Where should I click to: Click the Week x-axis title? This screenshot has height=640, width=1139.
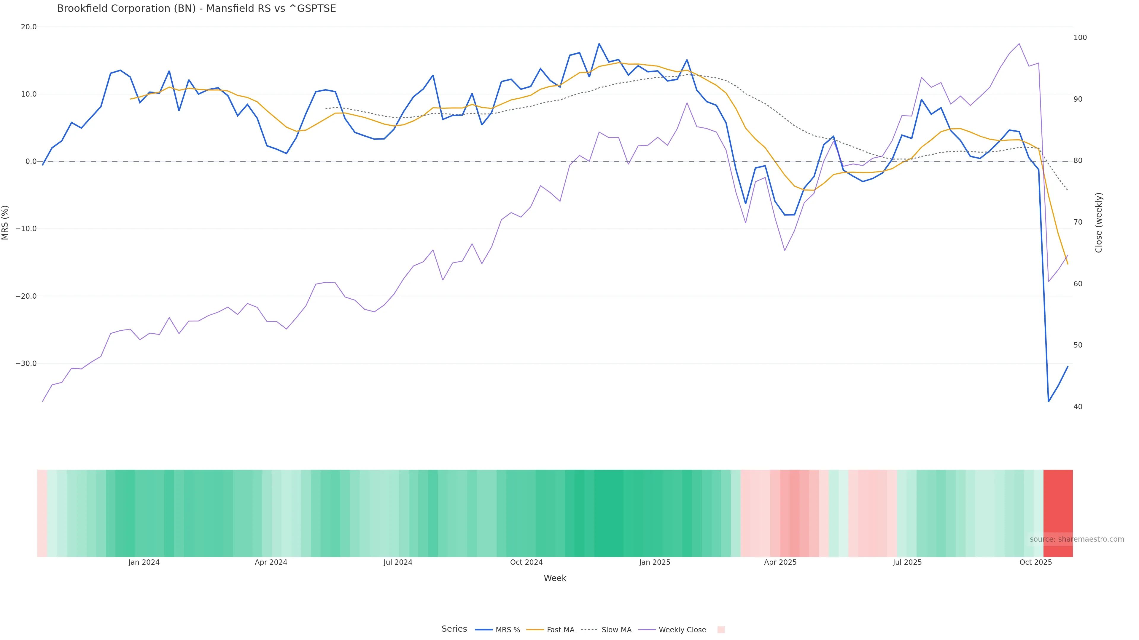[554, 578]
